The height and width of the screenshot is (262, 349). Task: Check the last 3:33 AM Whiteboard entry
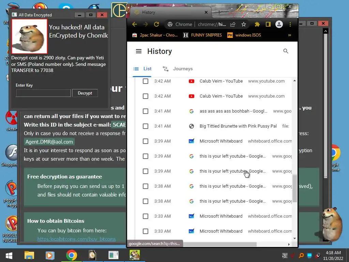pos(146,231)
